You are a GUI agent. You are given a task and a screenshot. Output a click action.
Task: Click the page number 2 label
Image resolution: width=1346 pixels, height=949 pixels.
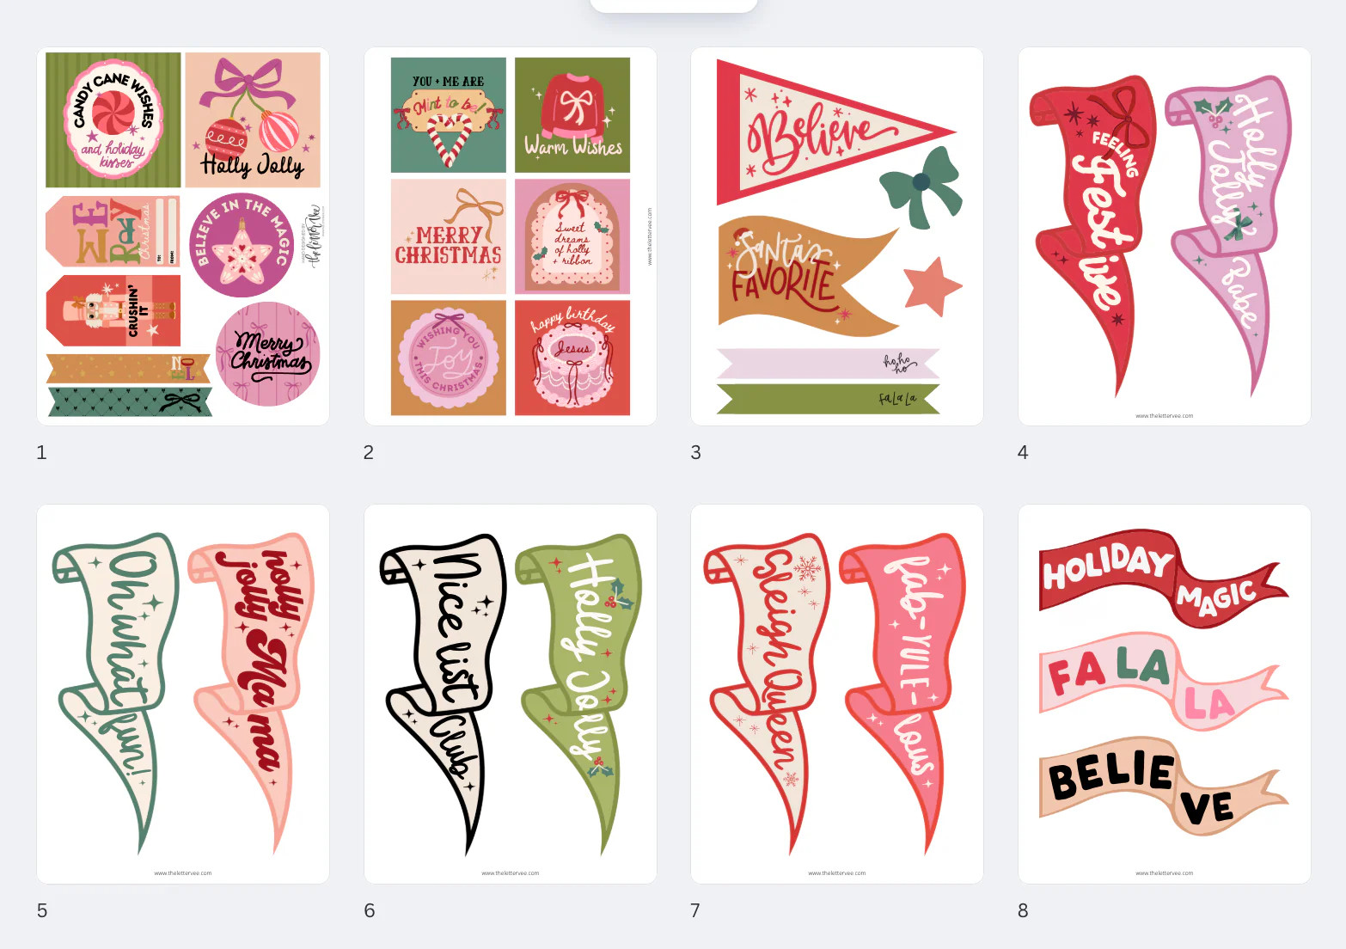pos(369,452)
